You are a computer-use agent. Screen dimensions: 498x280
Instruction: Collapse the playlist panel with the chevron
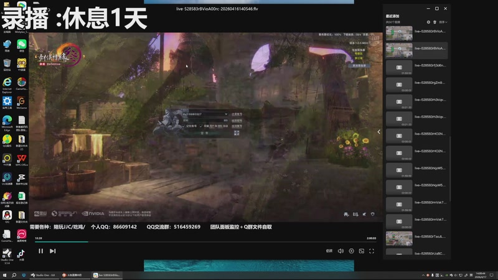pyautogui.click(x=378, y=132)
